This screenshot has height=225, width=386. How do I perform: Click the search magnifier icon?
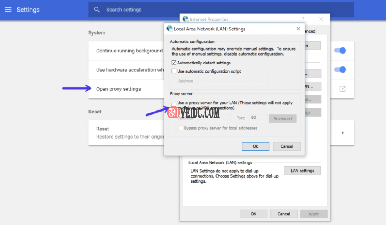[x=96, y=9]
